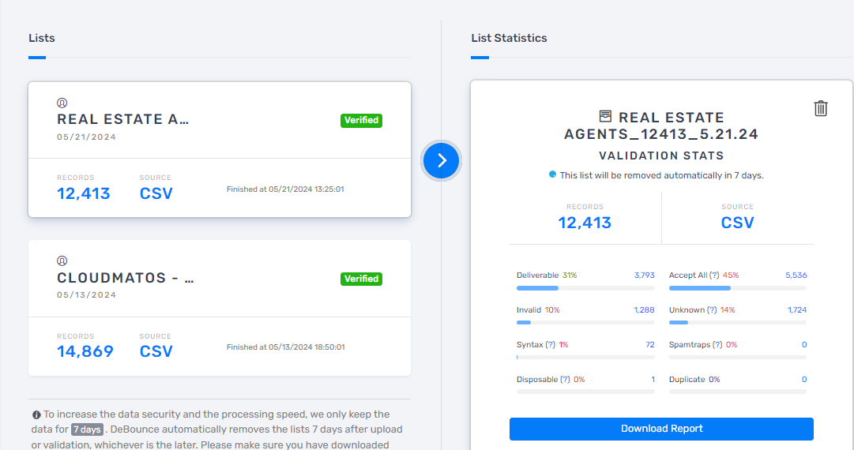Click the Deliverable progress bar

tap(585, 288)
